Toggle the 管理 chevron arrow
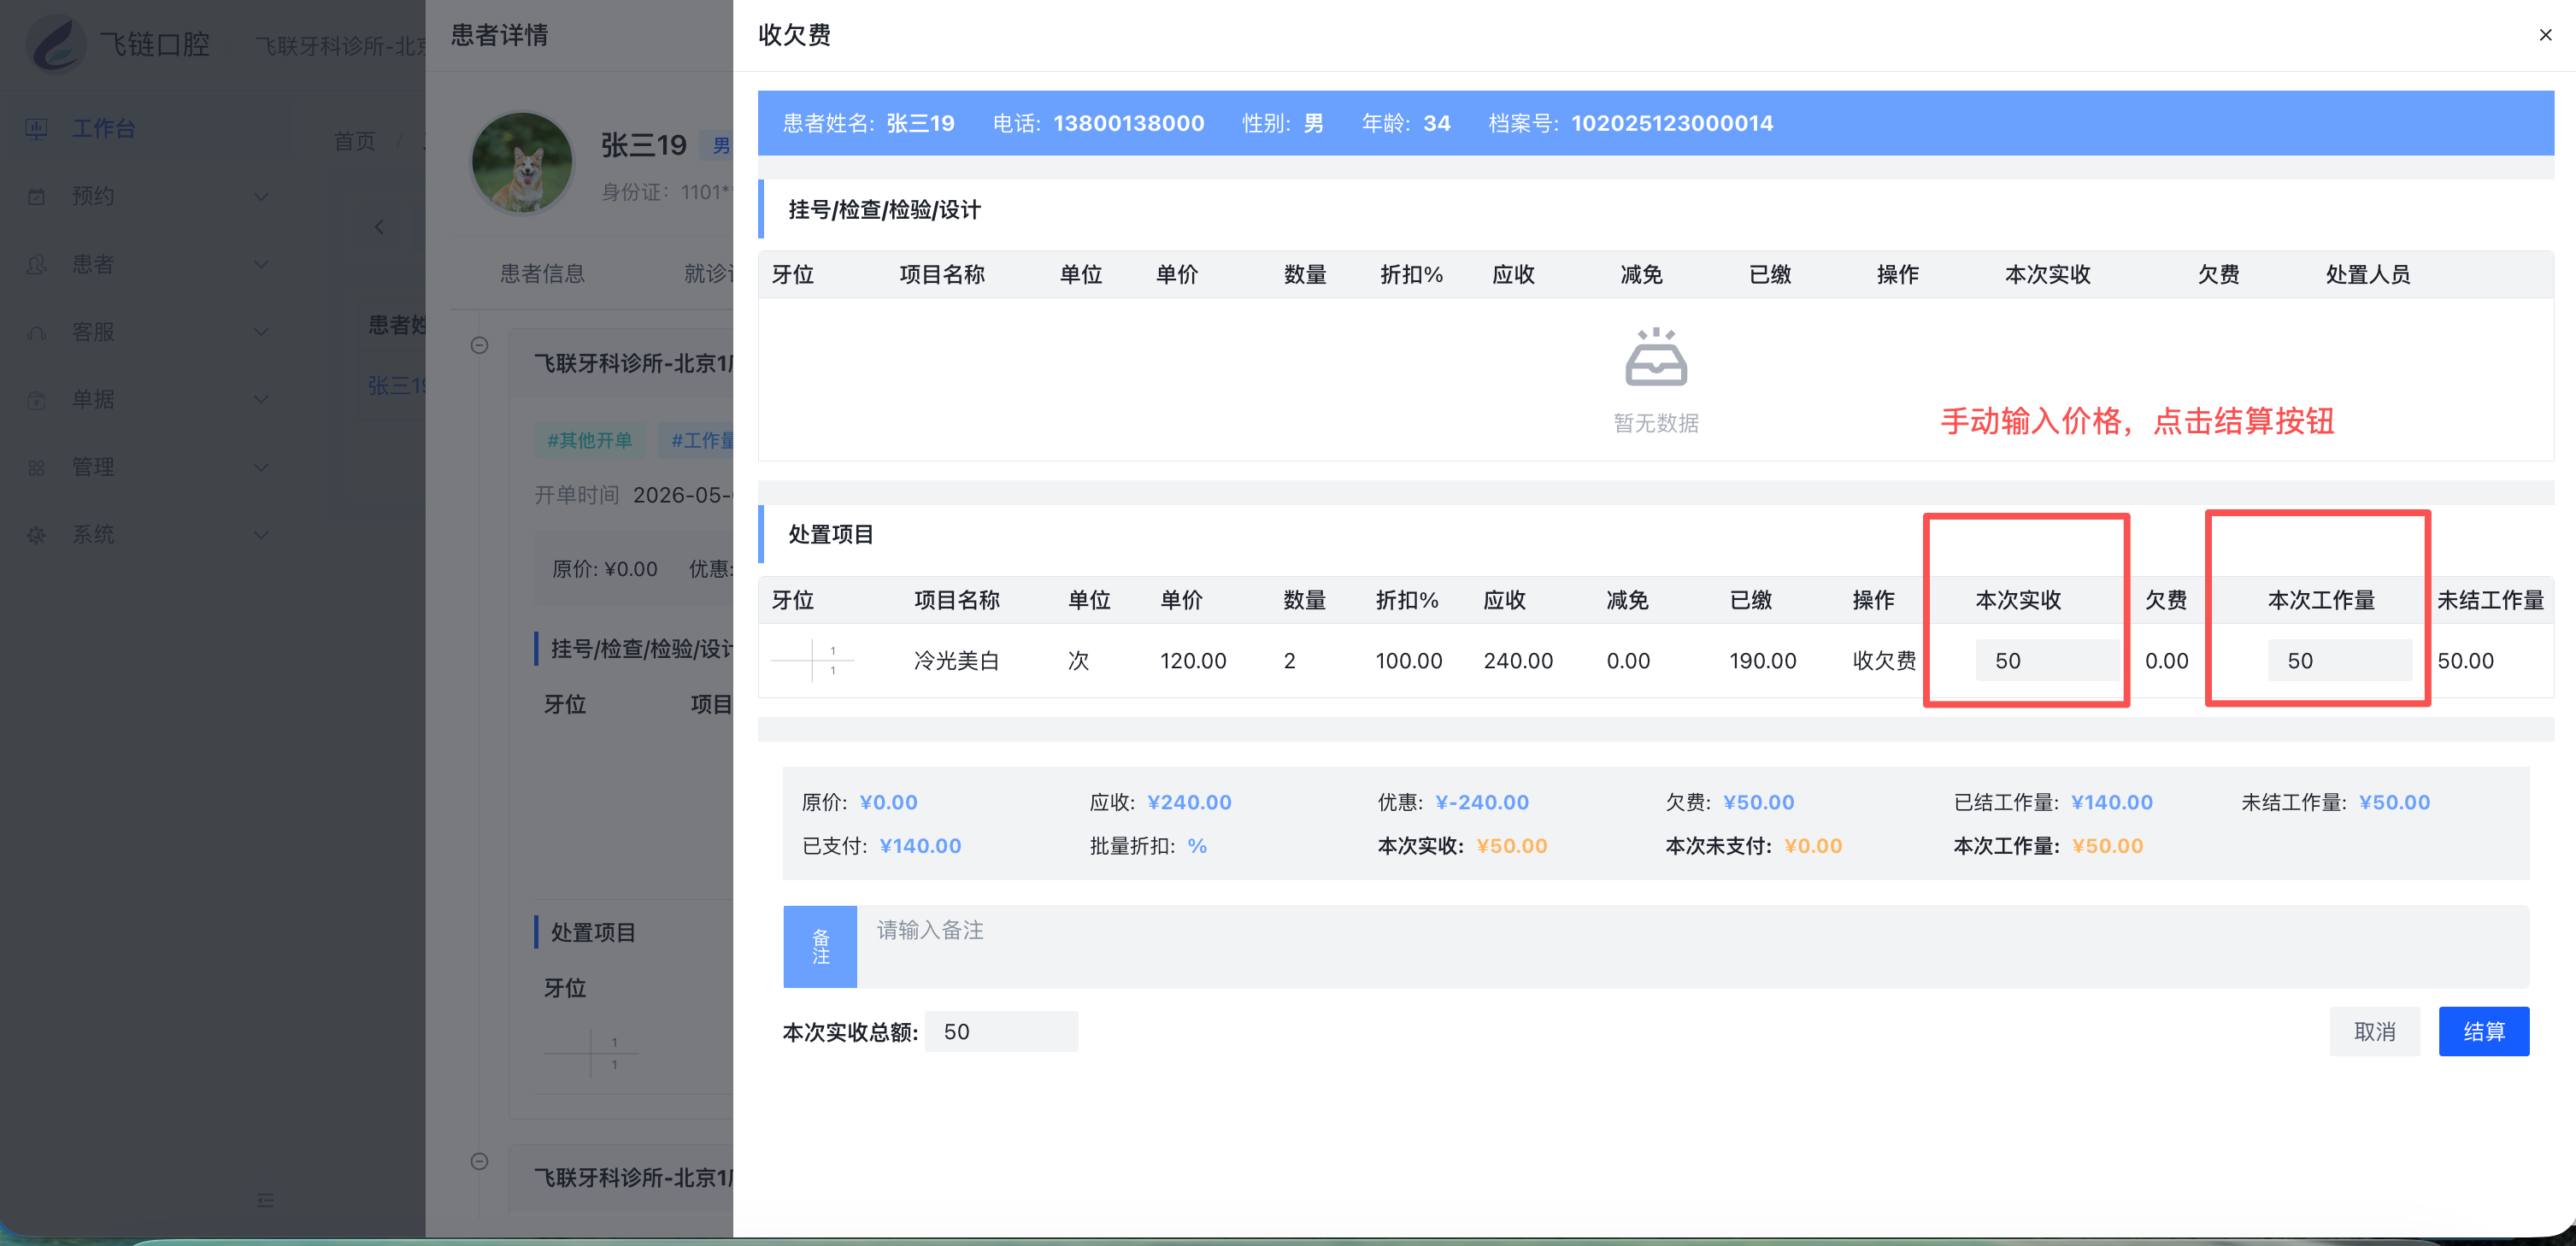Viewport: 2576px width, 1246px height. point(261,467)
